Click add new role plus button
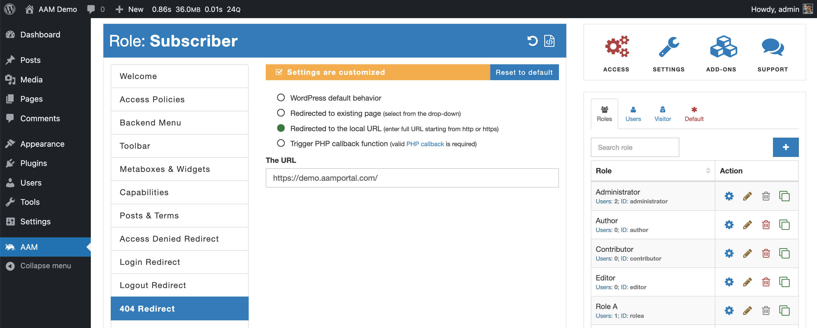This screenshot has height=328, width=817. (786, 147)
